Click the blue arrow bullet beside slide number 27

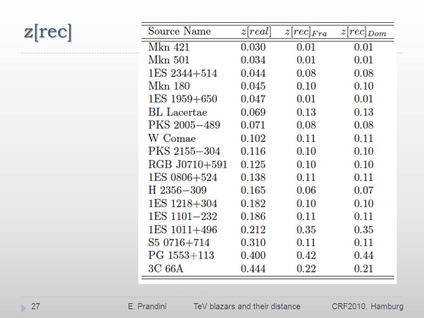click(24, 308)
